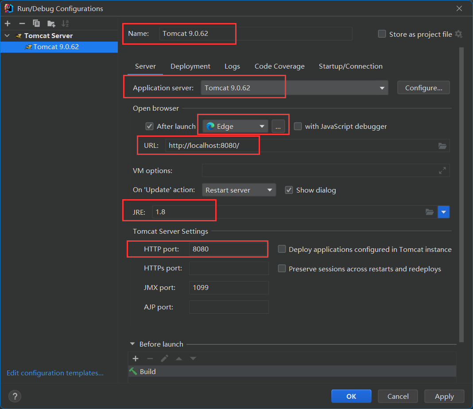Open the Edge browser dropdown
473x409 pixels.
click(x=235, y=127)
